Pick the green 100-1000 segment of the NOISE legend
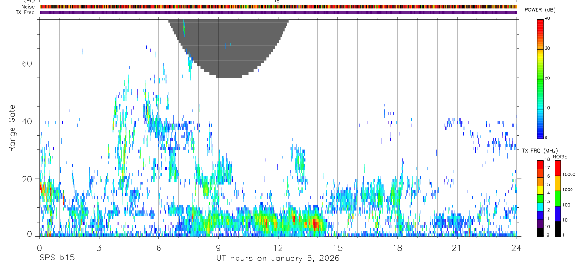This screenshot has width=581, height=268. click(557, 199)
